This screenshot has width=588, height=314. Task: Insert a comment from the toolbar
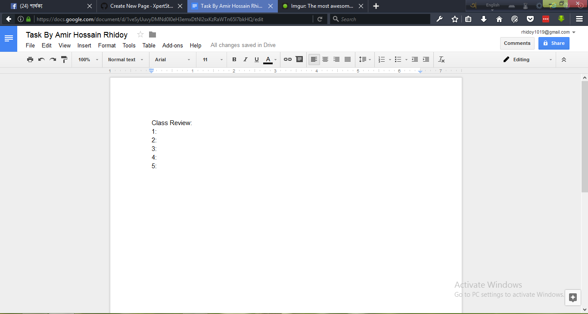pos(299,60)
